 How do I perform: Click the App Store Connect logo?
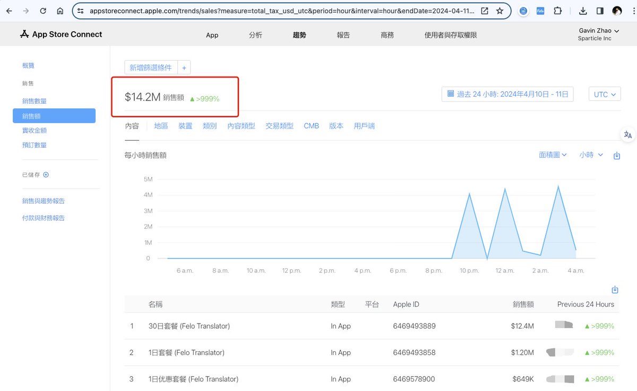point(61,35)
